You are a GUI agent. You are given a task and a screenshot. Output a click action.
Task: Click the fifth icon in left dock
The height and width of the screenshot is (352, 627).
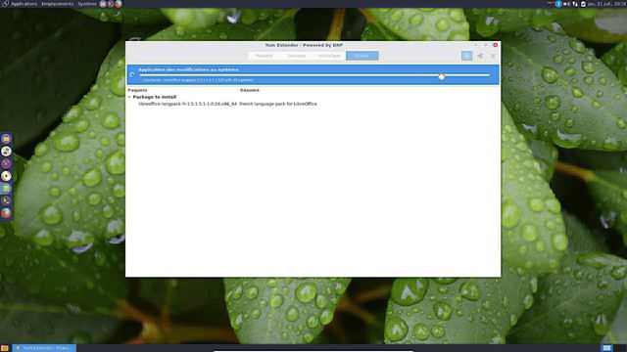coord(6,189)
